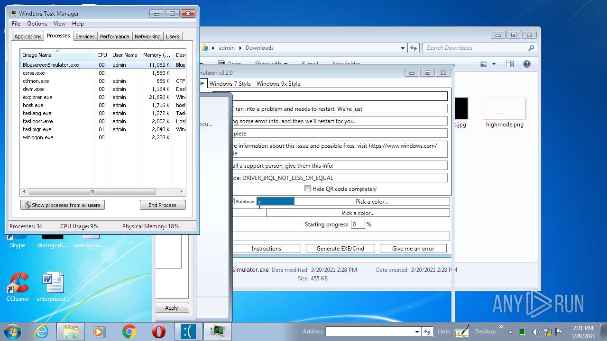Image resolution: width=607 pixels, height=341 pixels.
Task: Select the taskmgr.exe process row
Action: [x=103, y=129]
